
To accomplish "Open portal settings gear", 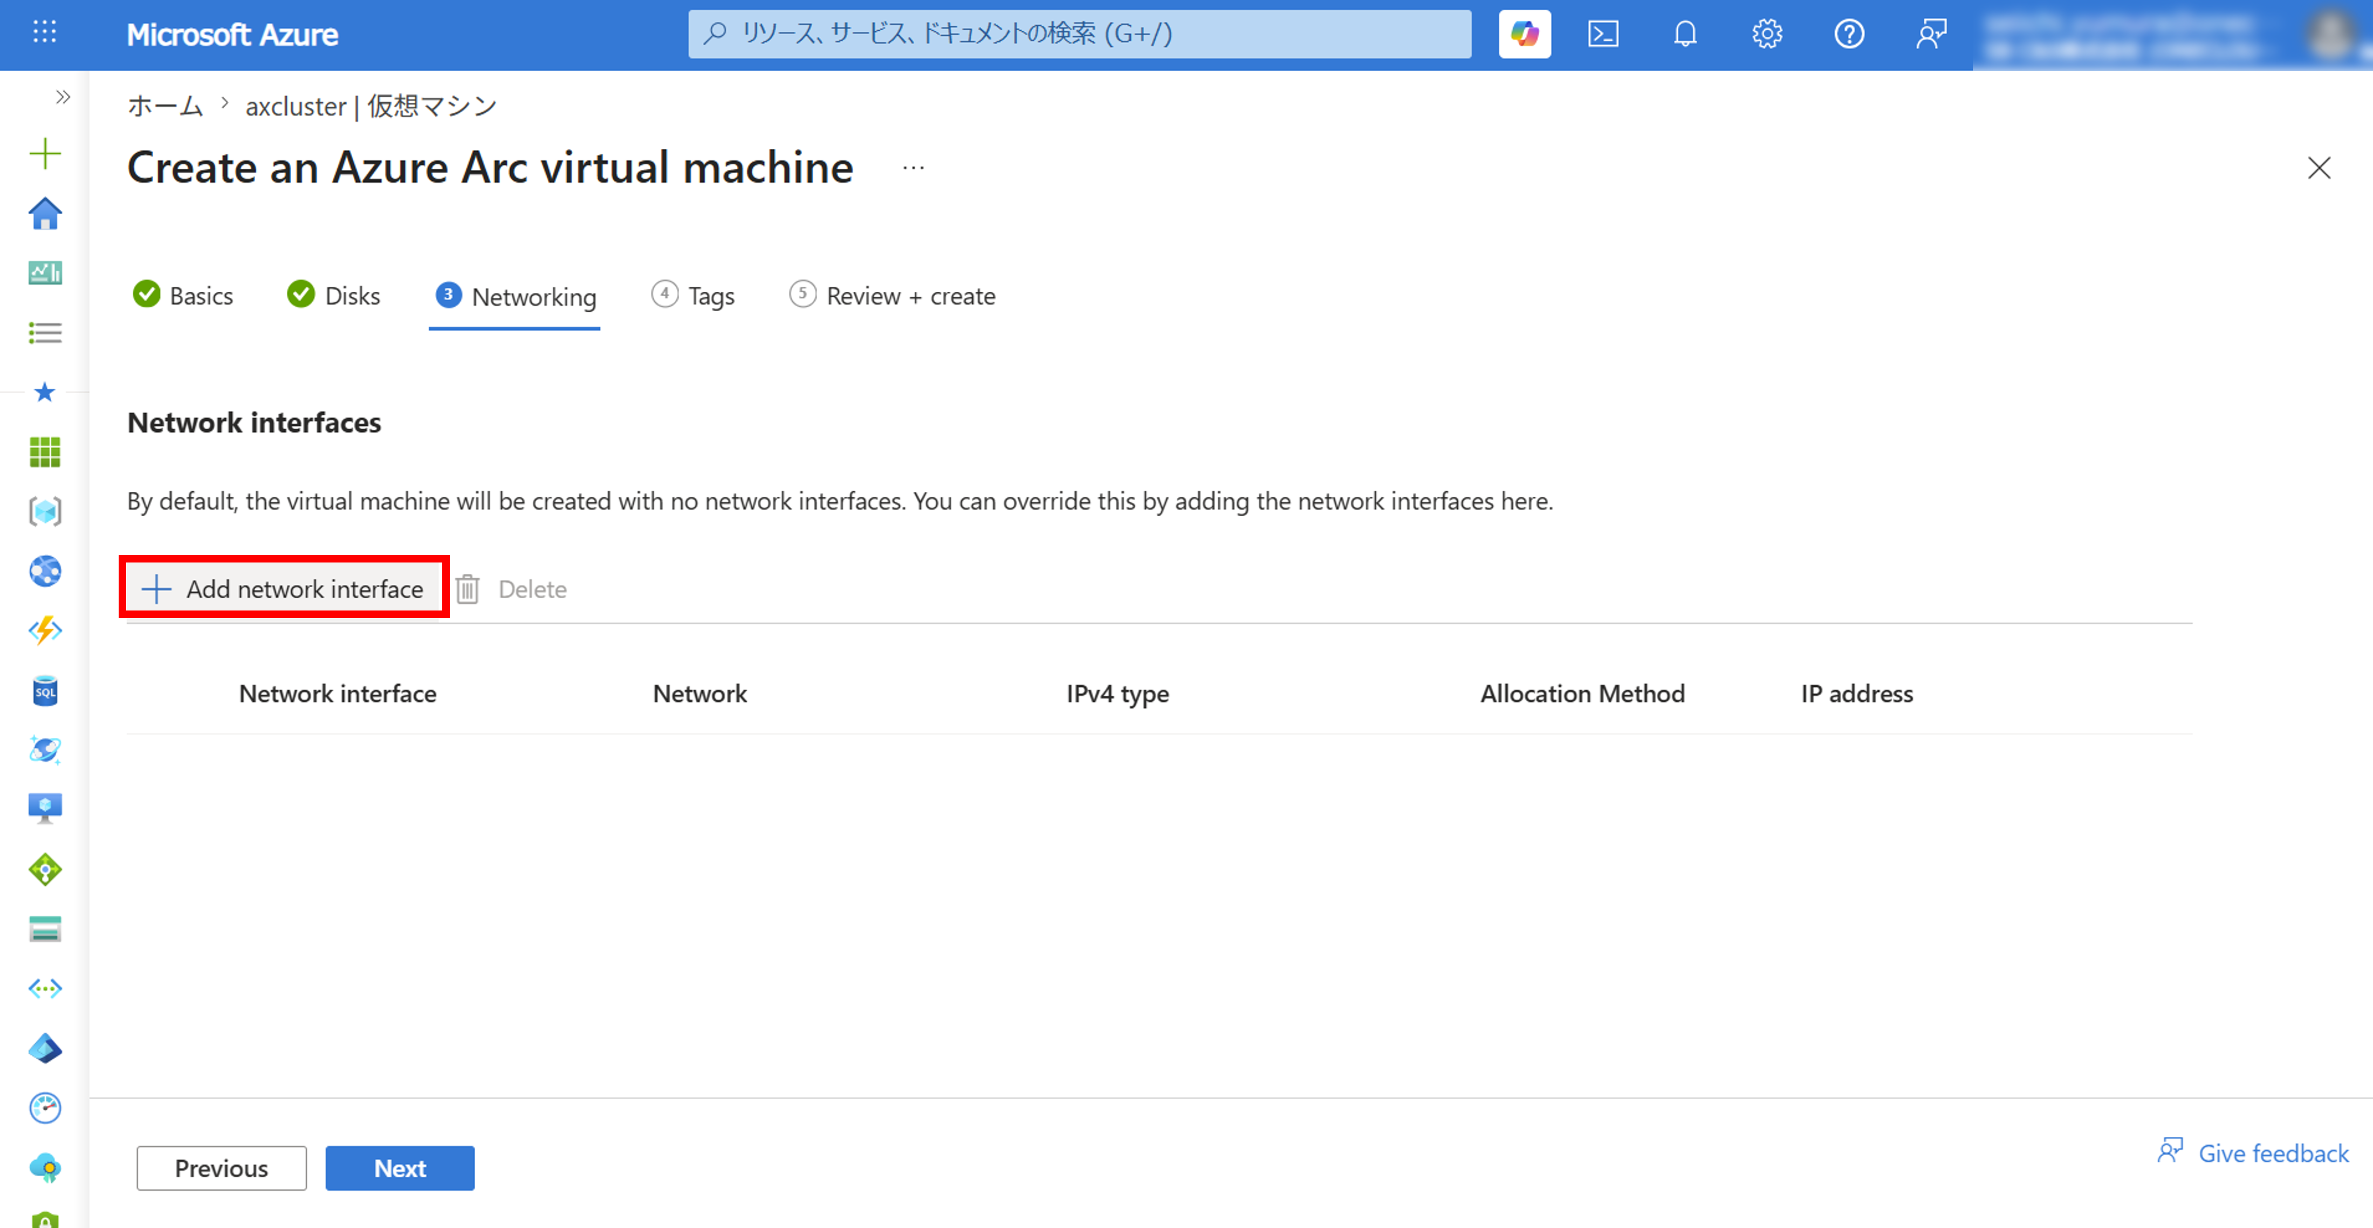I will 1767,34.
